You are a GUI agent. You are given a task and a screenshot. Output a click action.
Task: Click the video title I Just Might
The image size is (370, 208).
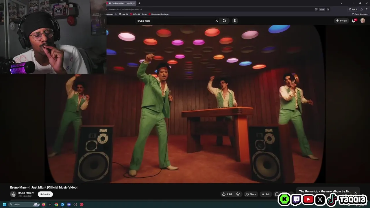(x=44, y=187)
